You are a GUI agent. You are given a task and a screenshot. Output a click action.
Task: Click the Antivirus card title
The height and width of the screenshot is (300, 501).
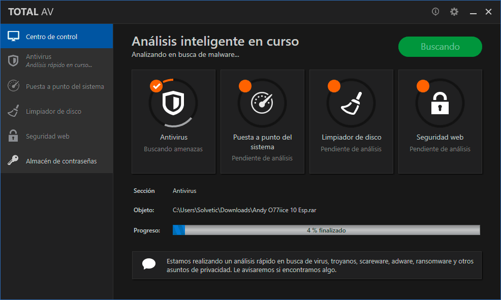click(x=173, y=137)
